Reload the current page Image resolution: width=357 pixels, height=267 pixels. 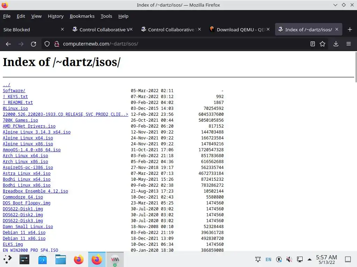click(33, 44)
